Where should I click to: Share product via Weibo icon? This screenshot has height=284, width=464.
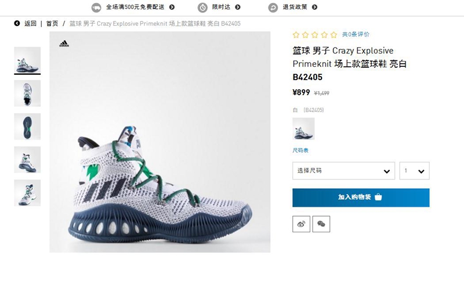click(x=301, y=224)
